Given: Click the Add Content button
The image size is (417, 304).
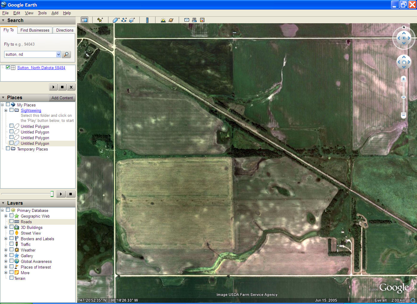Looking at the screenshot, I should pos(62,98).
